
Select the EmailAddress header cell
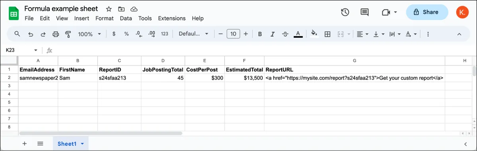(39, 70)
